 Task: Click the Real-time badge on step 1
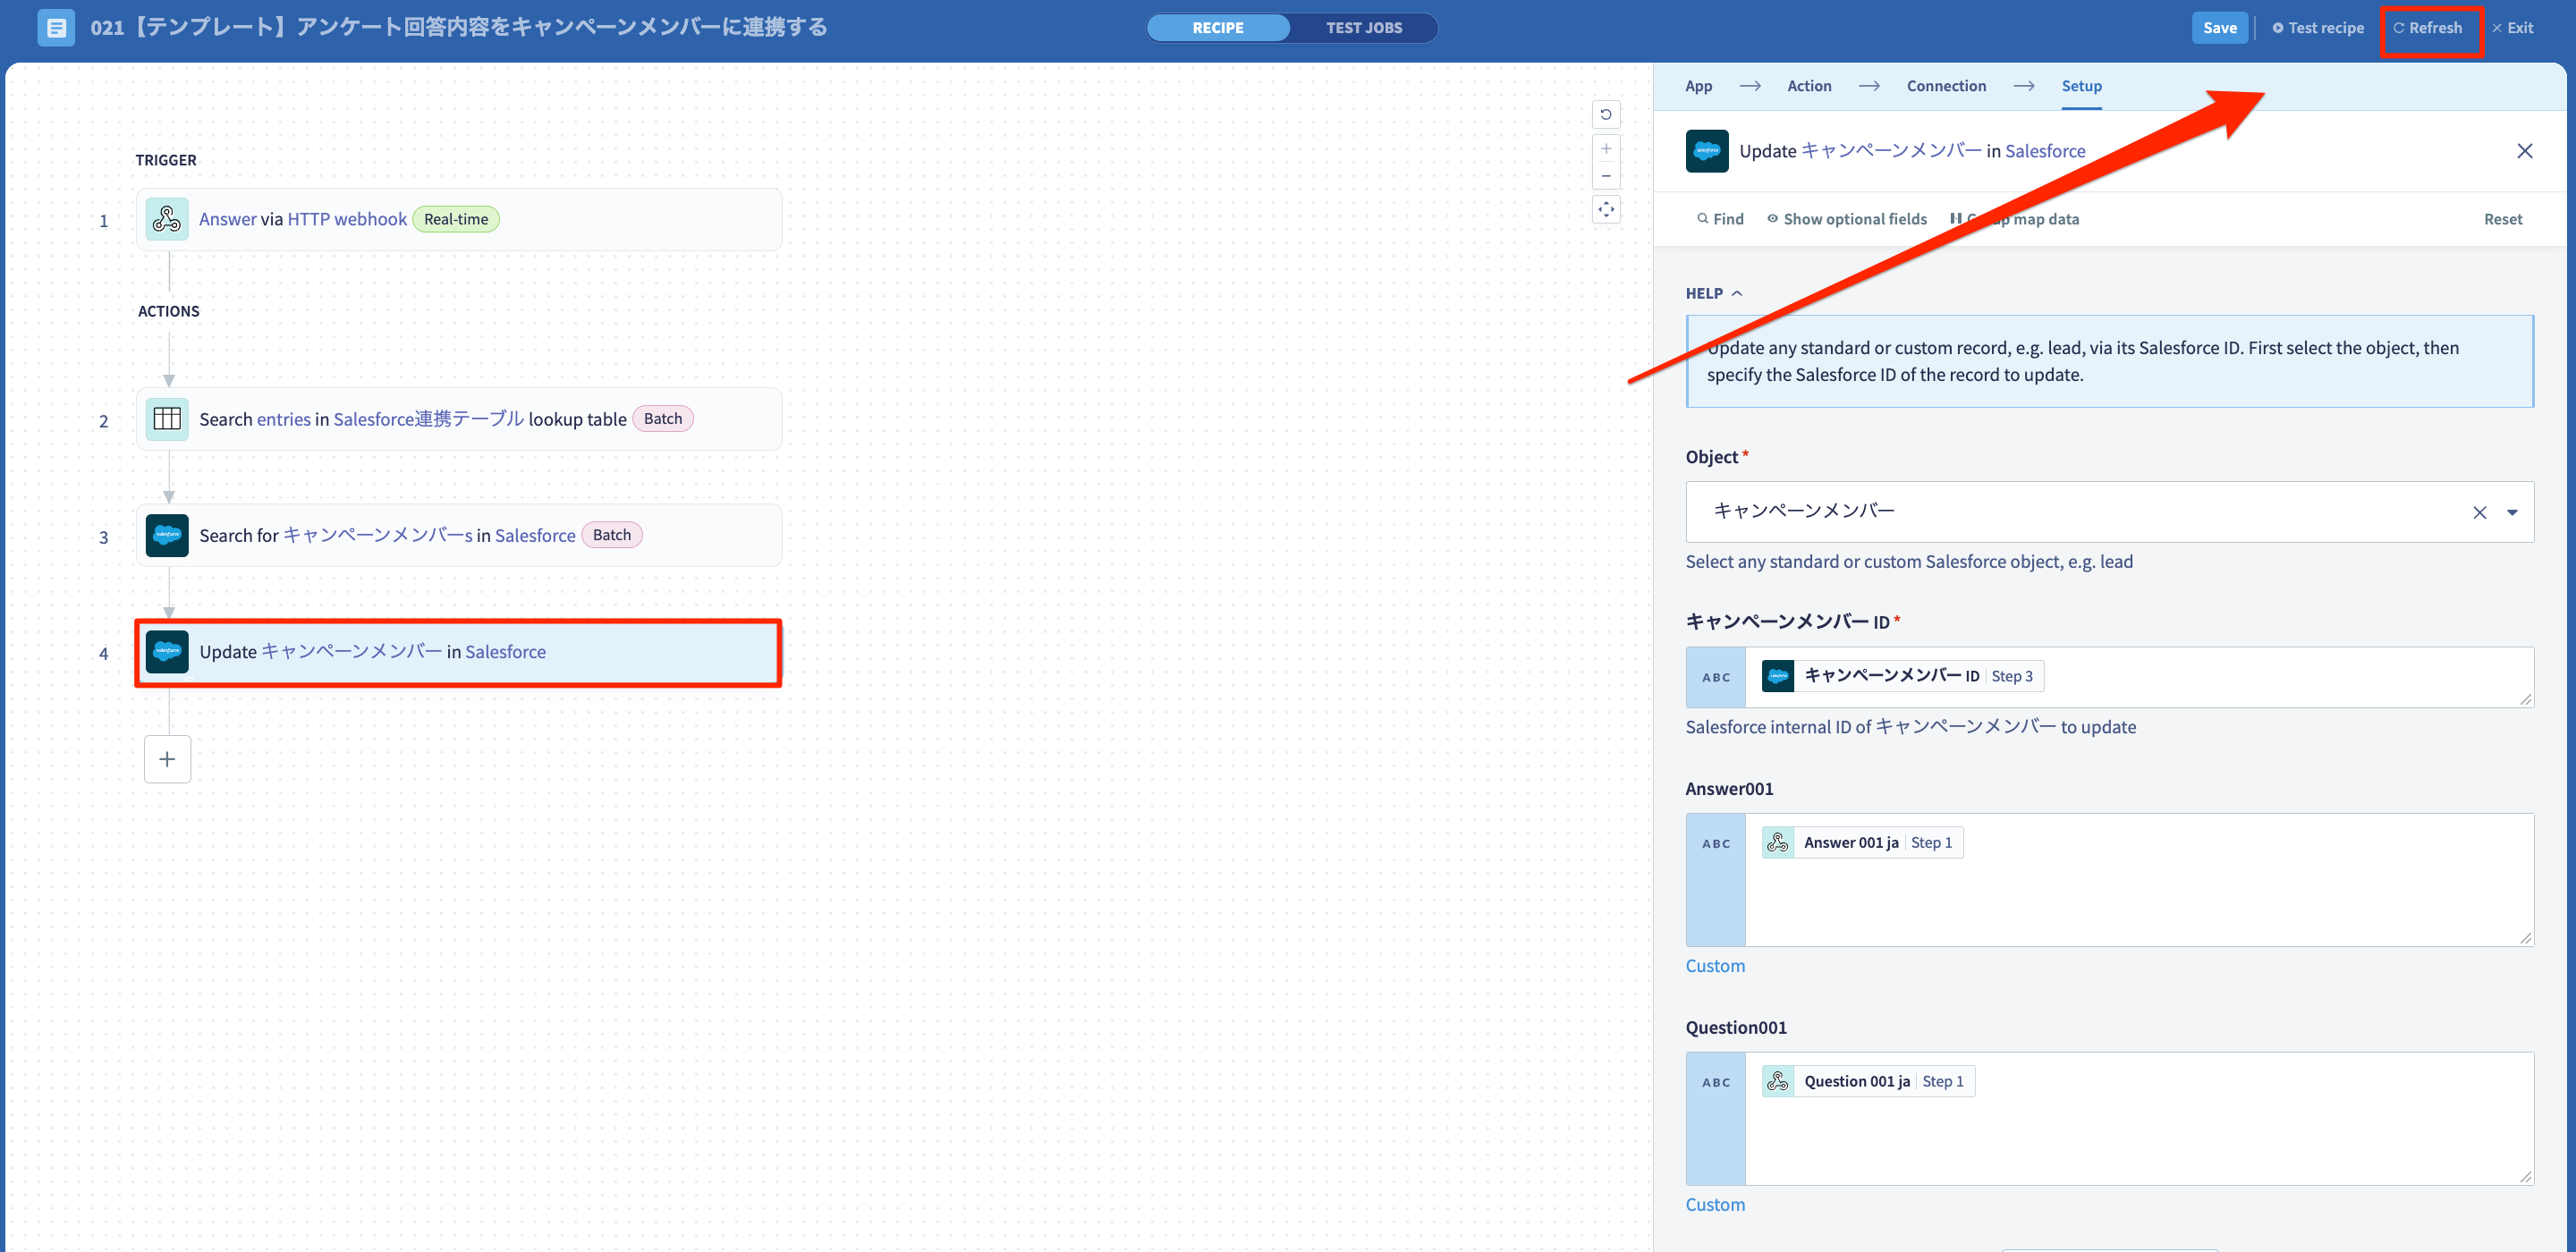coord(456,219)
